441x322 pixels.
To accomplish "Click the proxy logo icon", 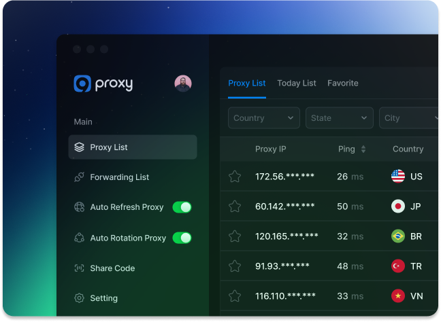I will coord(82,84).
